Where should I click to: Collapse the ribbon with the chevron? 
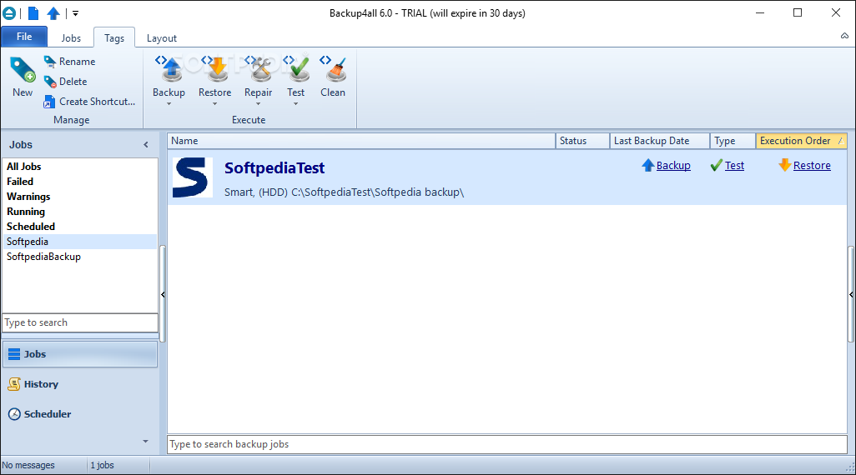pos(844,36)
